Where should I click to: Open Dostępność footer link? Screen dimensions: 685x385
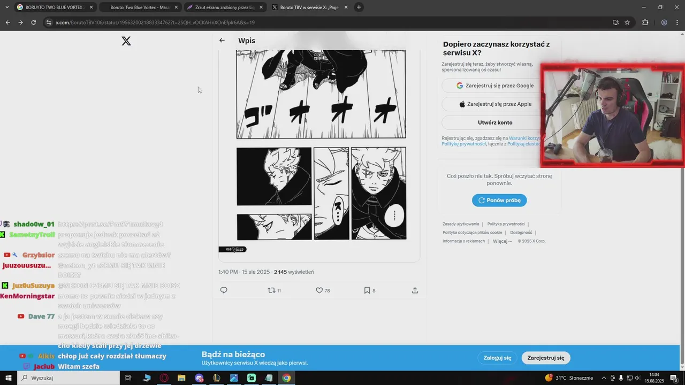click(x=521, y=233)
